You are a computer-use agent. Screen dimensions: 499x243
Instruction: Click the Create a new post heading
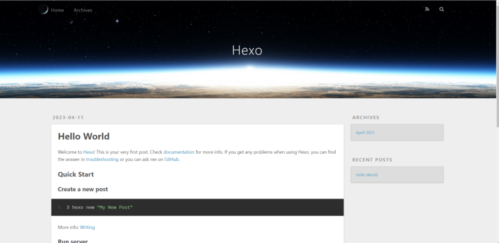click(x=83, y=190)
